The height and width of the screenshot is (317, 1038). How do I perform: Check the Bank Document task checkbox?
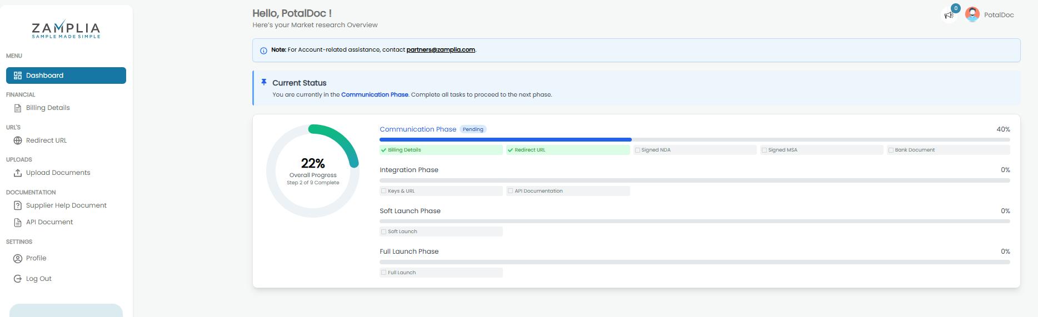point(891,150)
